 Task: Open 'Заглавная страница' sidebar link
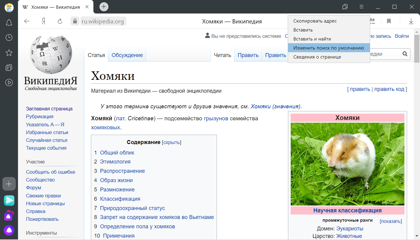tap(49, 109)
